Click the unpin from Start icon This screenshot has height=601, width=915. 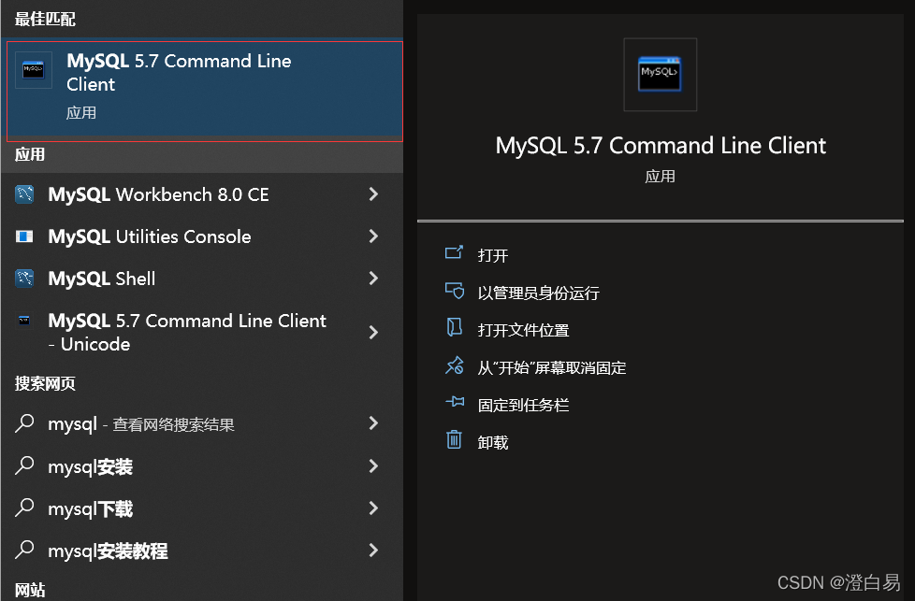pyautogui.click(x=455, y=366)
